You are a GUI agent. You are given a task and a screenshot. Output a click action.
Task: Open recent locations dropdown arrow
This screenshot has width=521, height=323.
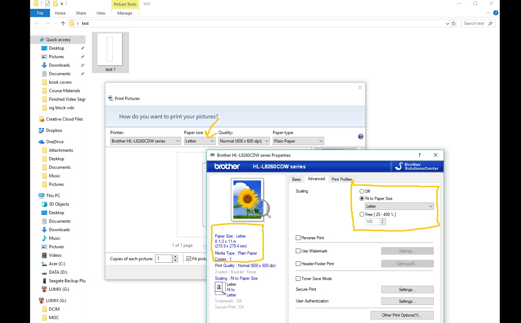[x=56, y=23]
